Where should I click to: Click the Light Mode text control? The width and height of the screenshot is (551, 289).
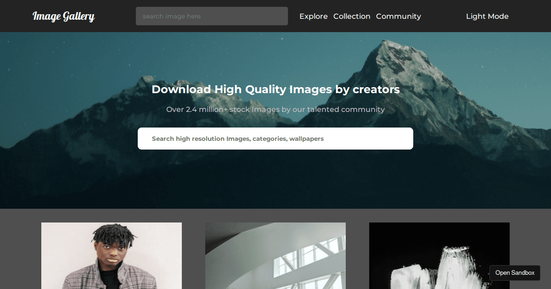click(487, 16)
